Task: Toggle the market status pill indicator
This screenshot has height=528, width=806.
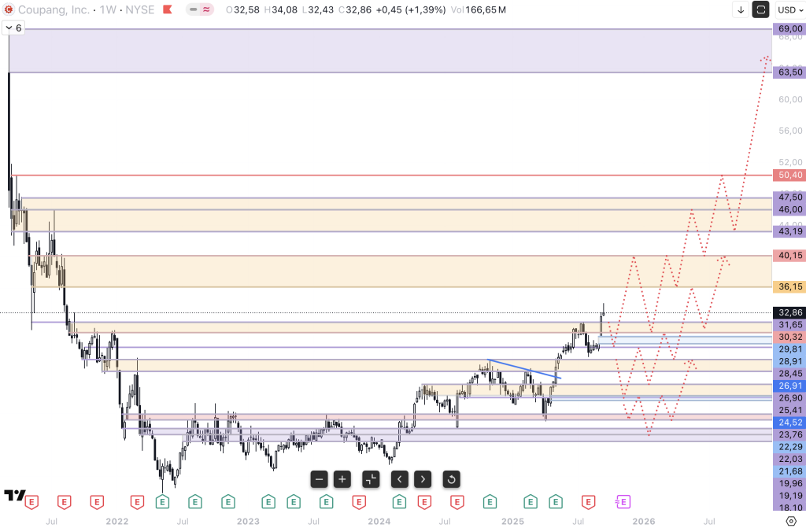Action: (200, 9)
